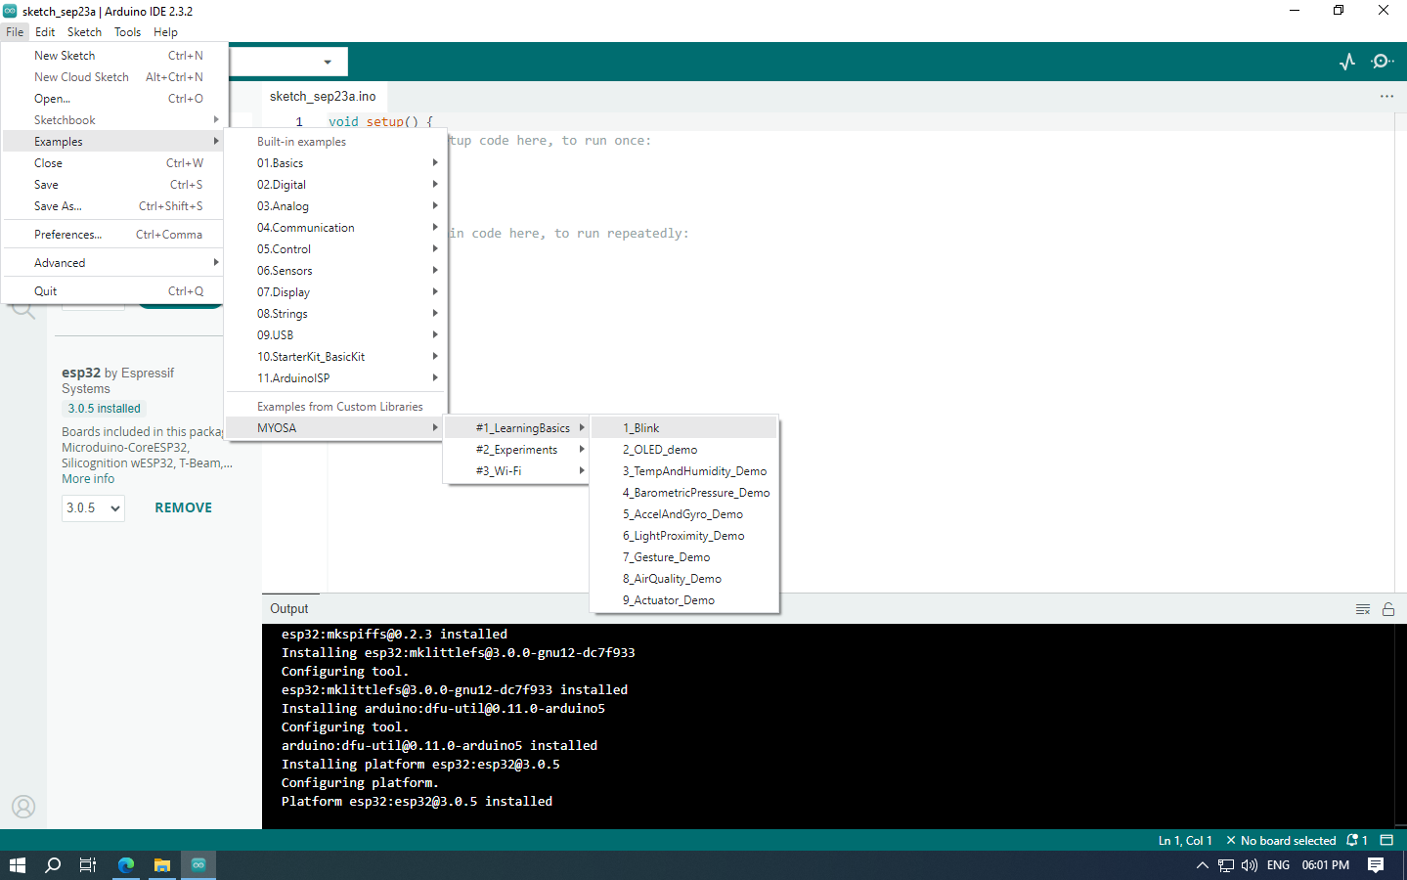Click REMOVE for esp32 package

[183, 507]
